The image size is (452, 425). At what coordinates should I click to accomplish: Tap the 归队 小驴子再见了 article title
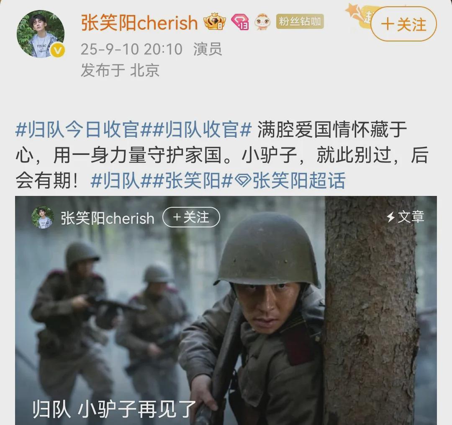(114, 409)
